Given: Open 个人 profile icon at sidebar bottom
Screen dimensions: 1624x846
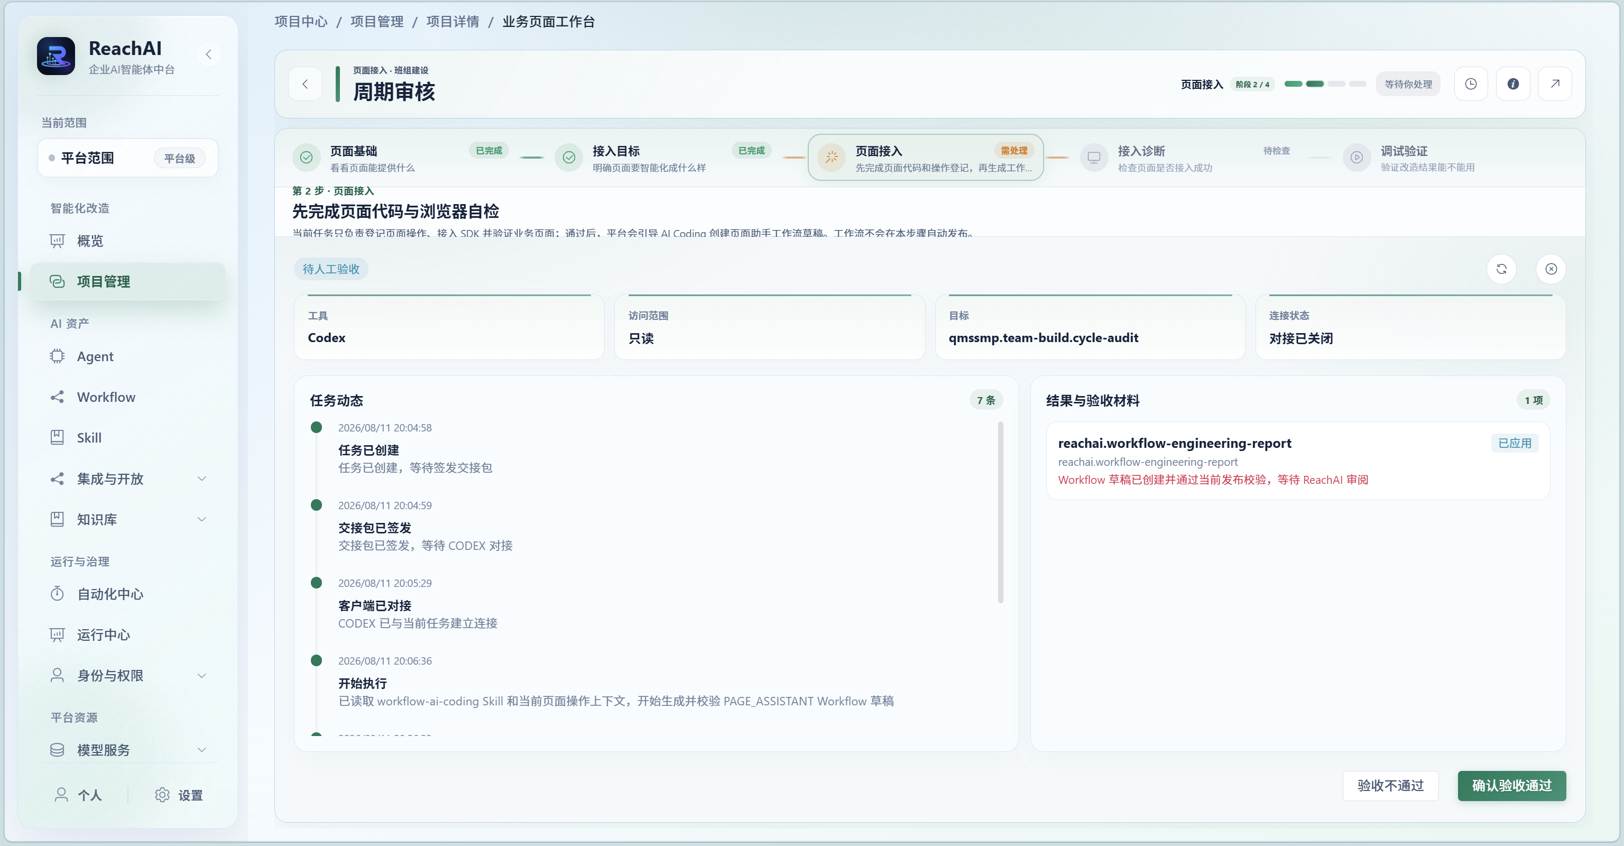Looking at the screenshot, I should click(x=61, y=795).
